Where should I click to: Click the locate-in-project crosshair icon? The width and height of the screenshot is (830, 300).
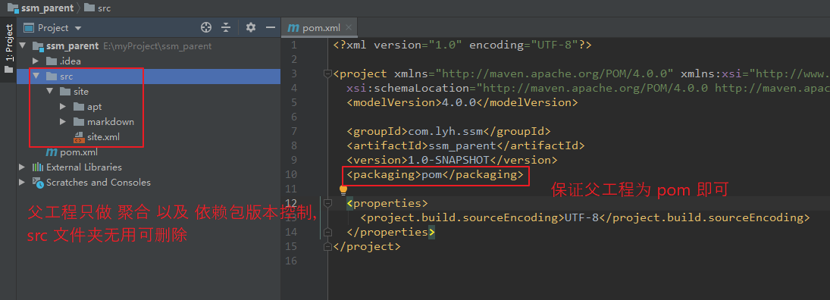pyautogui.click(x=206, y=27)
